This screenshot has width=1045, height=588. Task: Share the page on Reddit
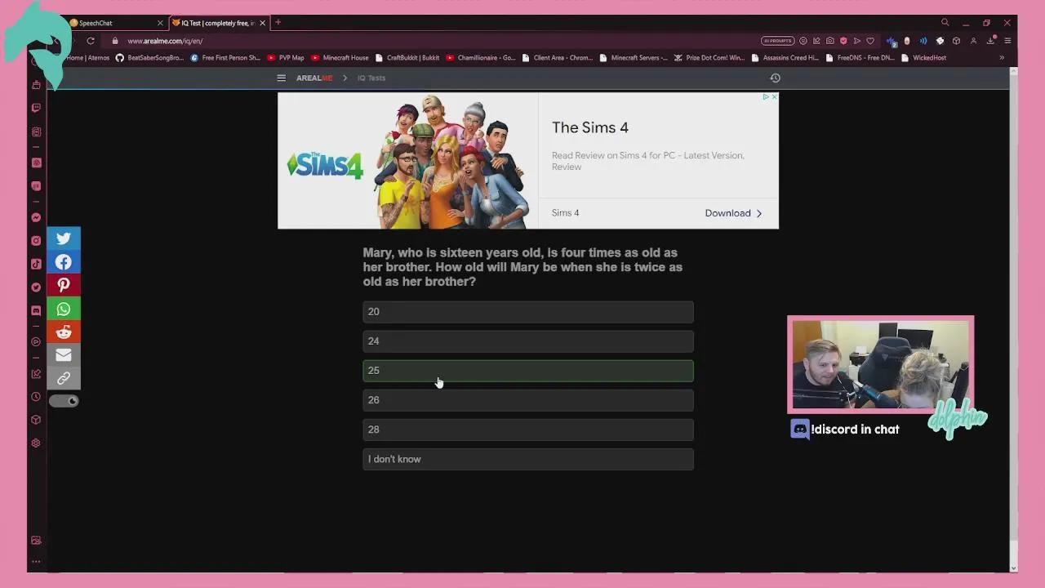(64, 332)
